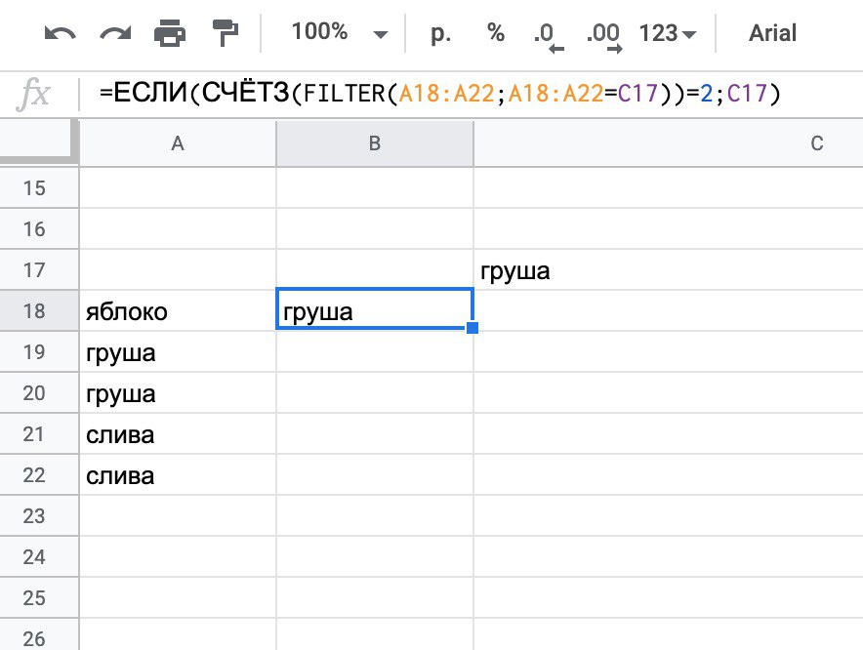The height and width of the screenshot is (650, 863).
Task: Select the column C header
Action: point(668,143)
